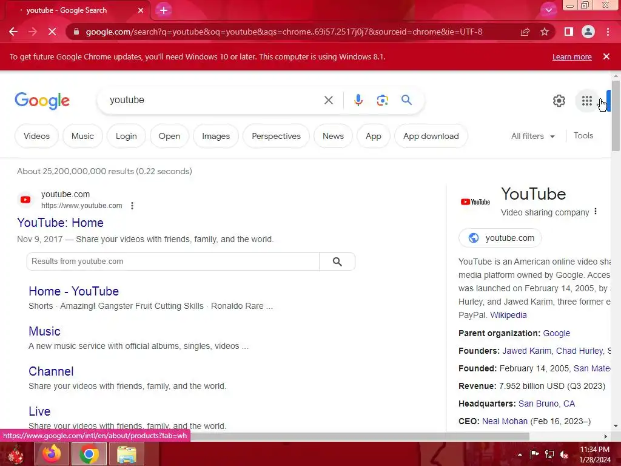Open the Chrome profile avatar
621x466 pixels.
[588, 32]
